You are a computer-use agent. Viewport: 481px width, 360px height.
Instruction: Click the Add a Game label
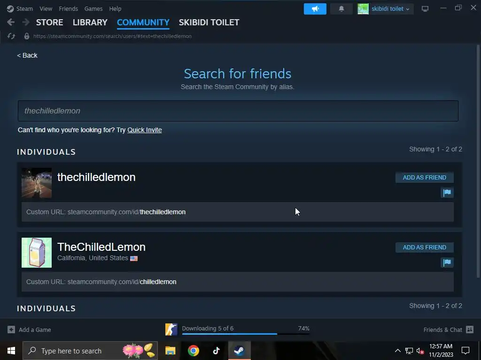coord(35,330)
